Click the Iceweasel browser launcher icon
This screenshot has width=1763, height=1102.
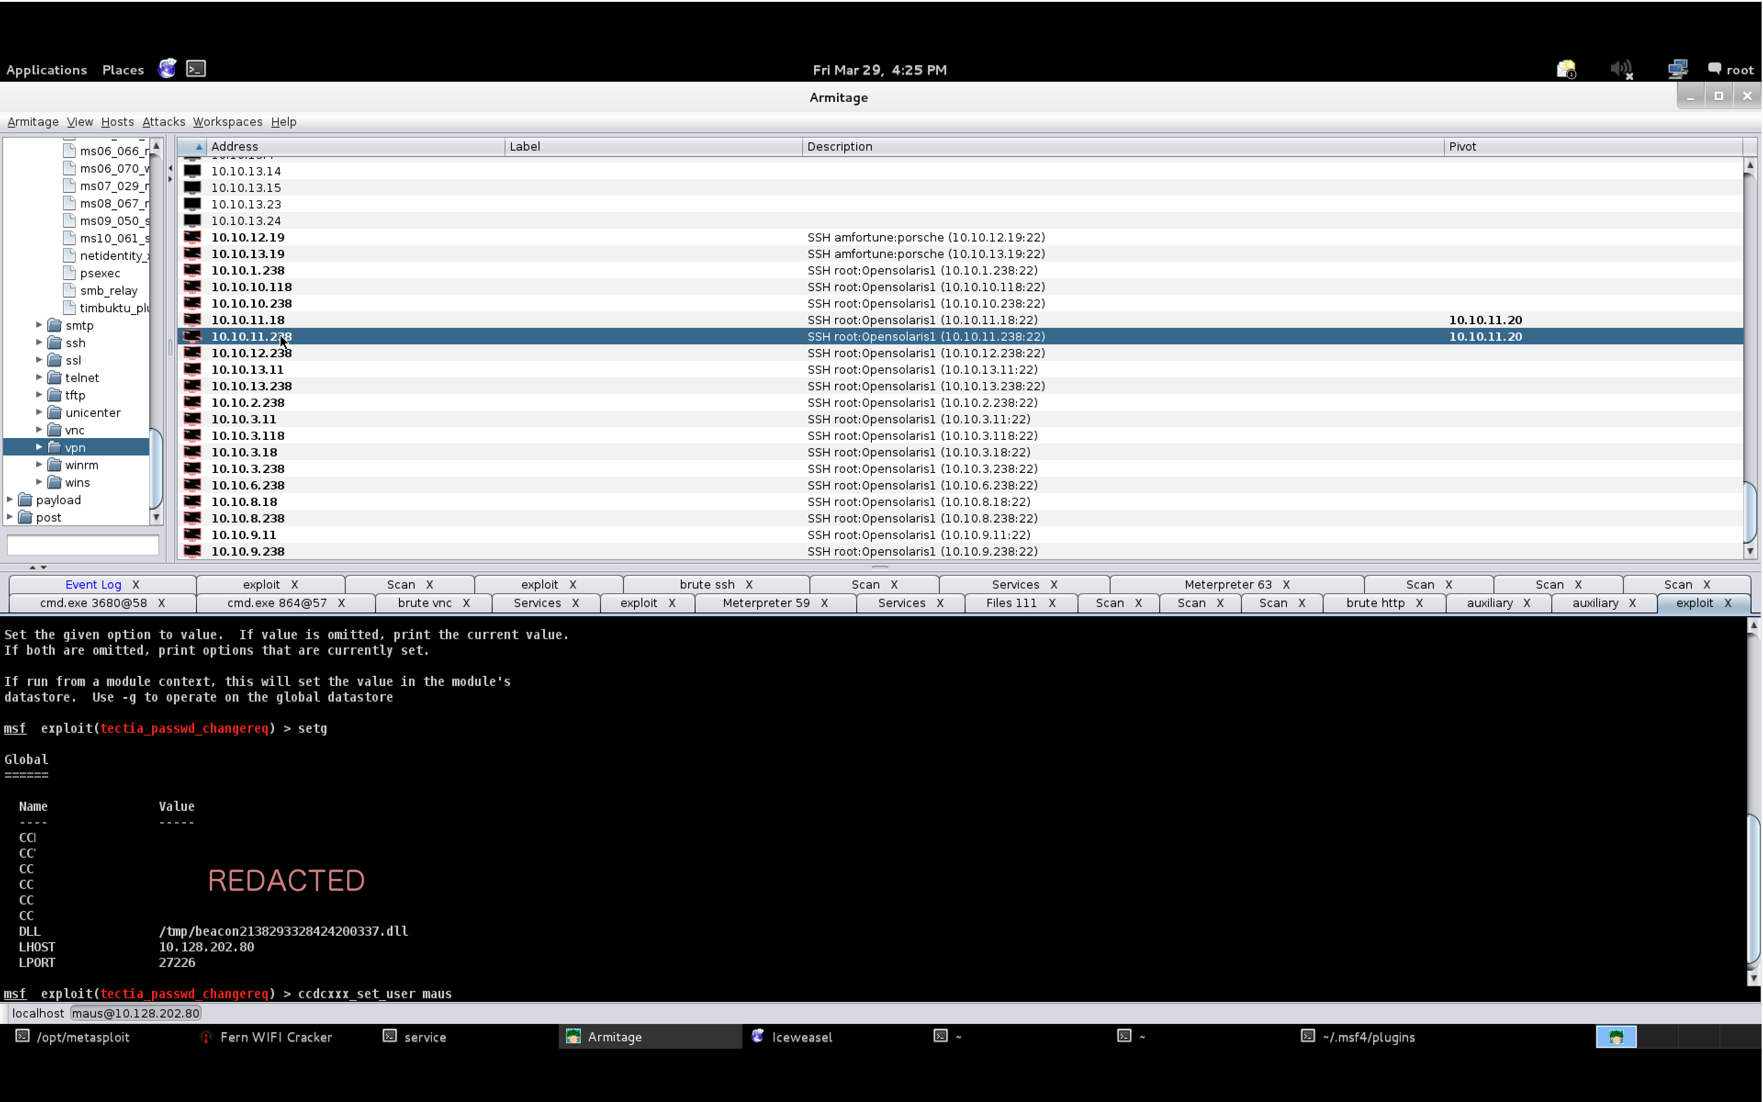168,68
